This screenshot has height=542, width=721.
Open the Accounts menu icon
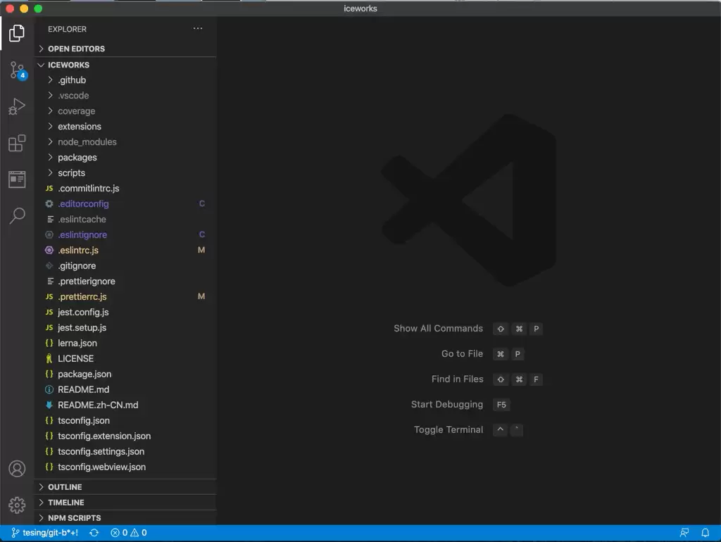click(x=17, y=469)
